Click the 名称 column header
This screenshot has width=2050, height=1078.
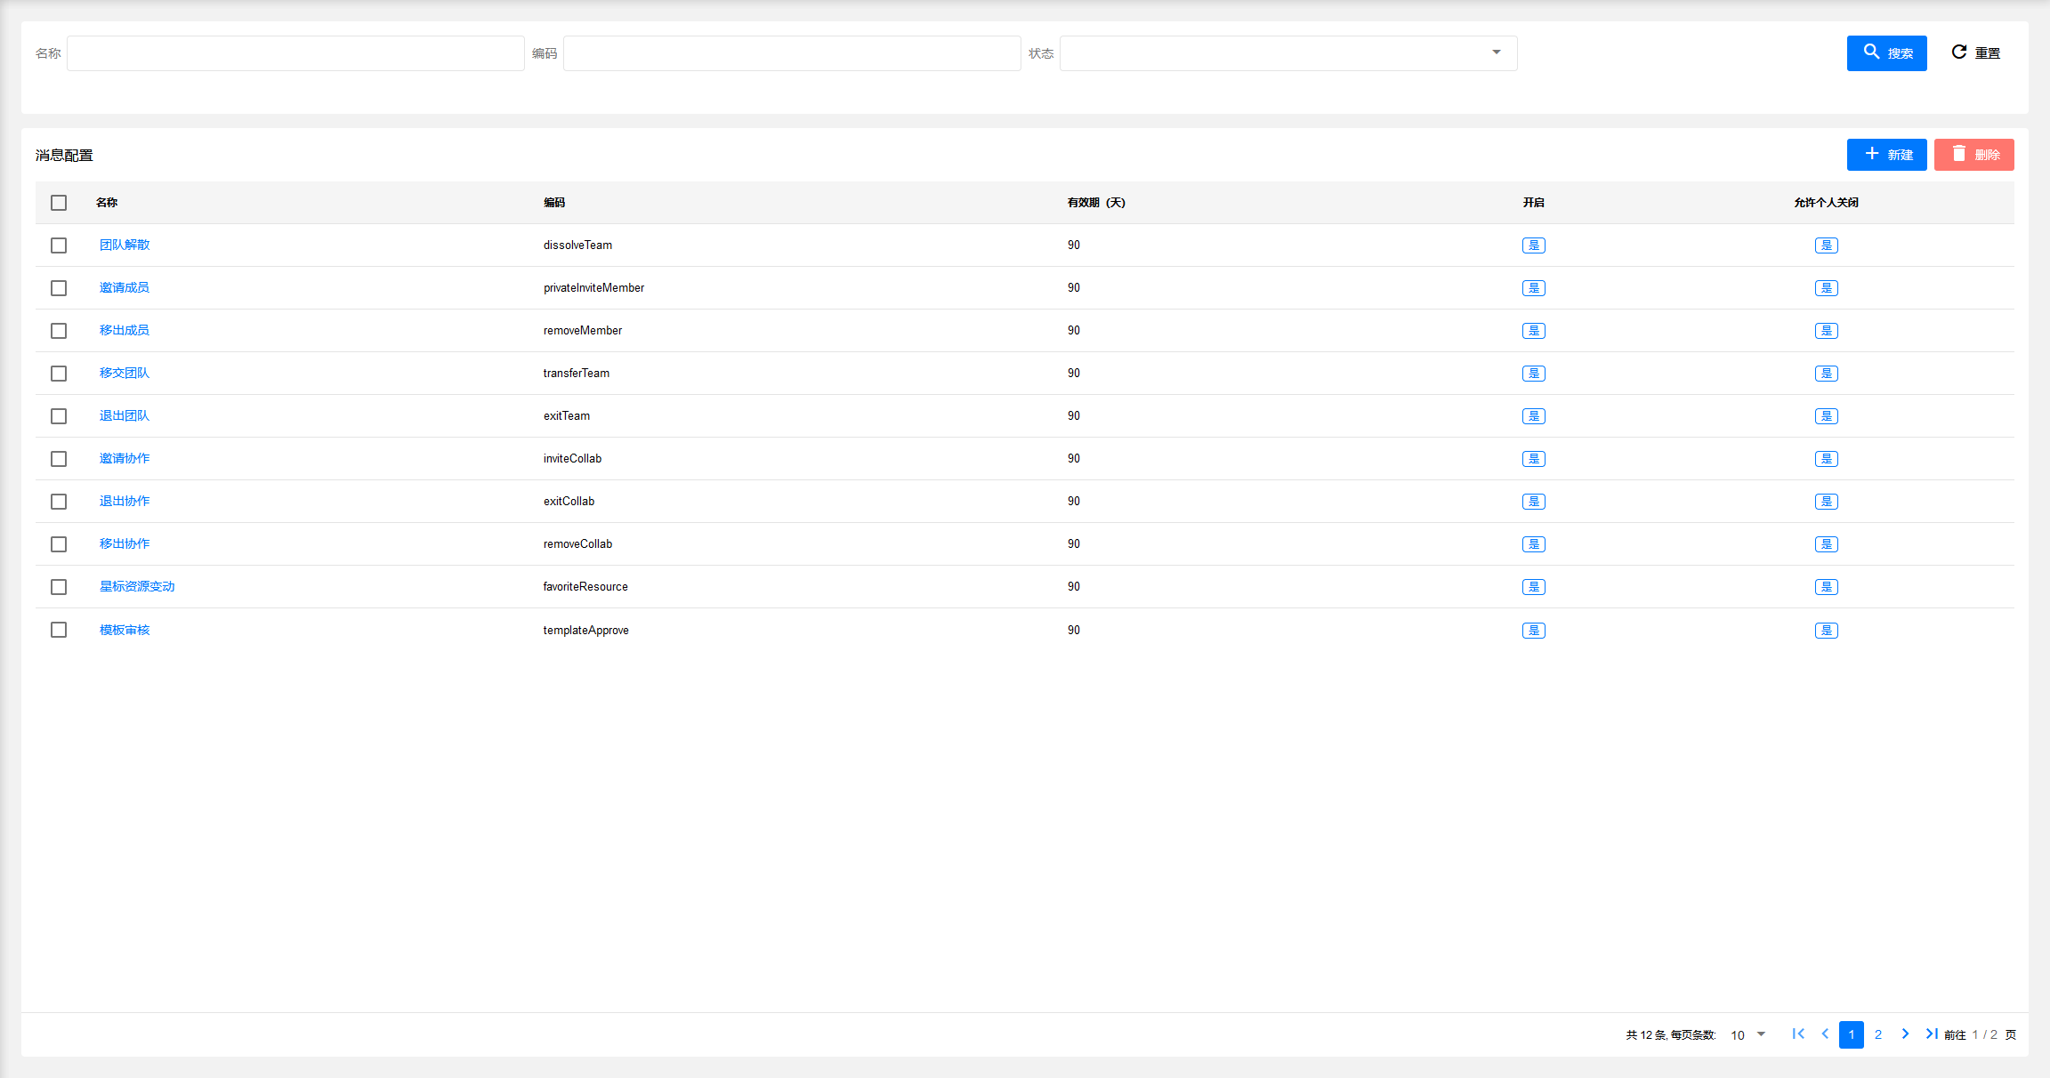(x=107, y=203)
